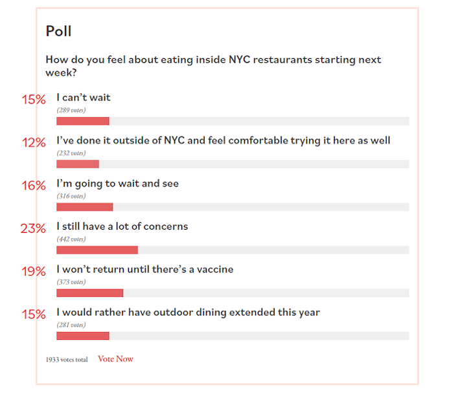Select the outdoor dining extended option
The height and width of the screenshot is (398, 449).
pyautogui.click(x=188, y=312)
